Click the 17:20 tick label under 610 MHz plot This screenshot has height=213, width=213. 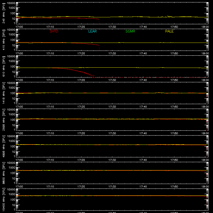[x=81, y=80]
